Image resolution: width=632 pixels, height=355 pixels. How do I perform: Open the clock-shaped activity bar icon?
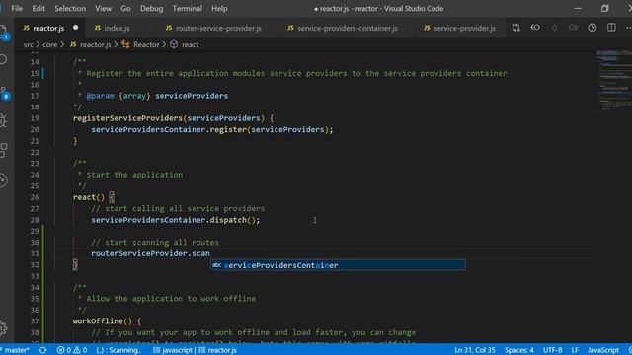pyautogui.click(x=3, y=179)
